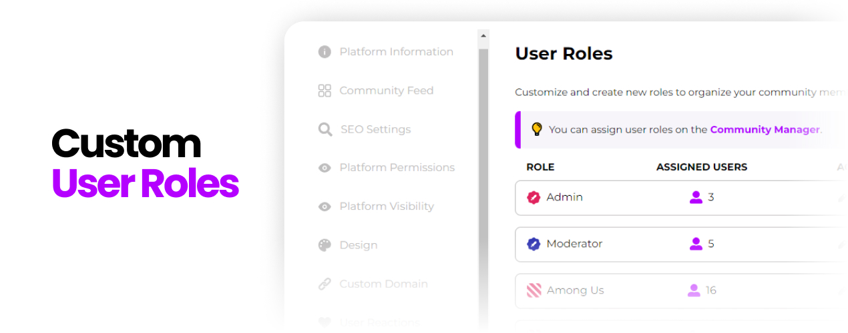Click the Platform Permissions eye icon
This screenshot has height=333, width=848.
(325, 168)
